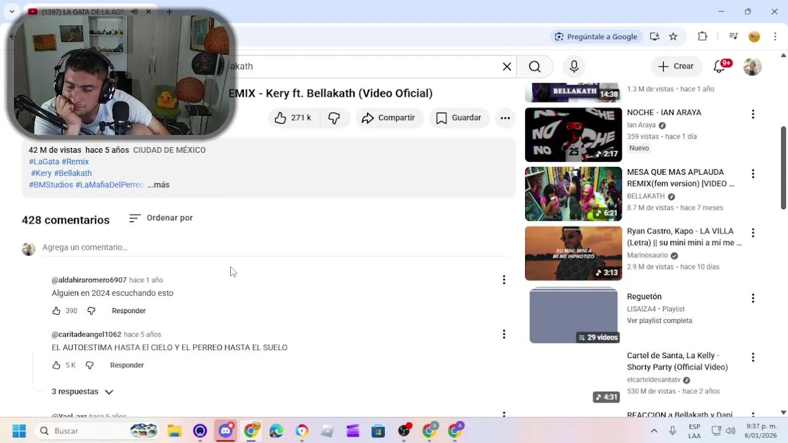Like the video with 271 k likes

pyautogui.click(x=293, y=118)
